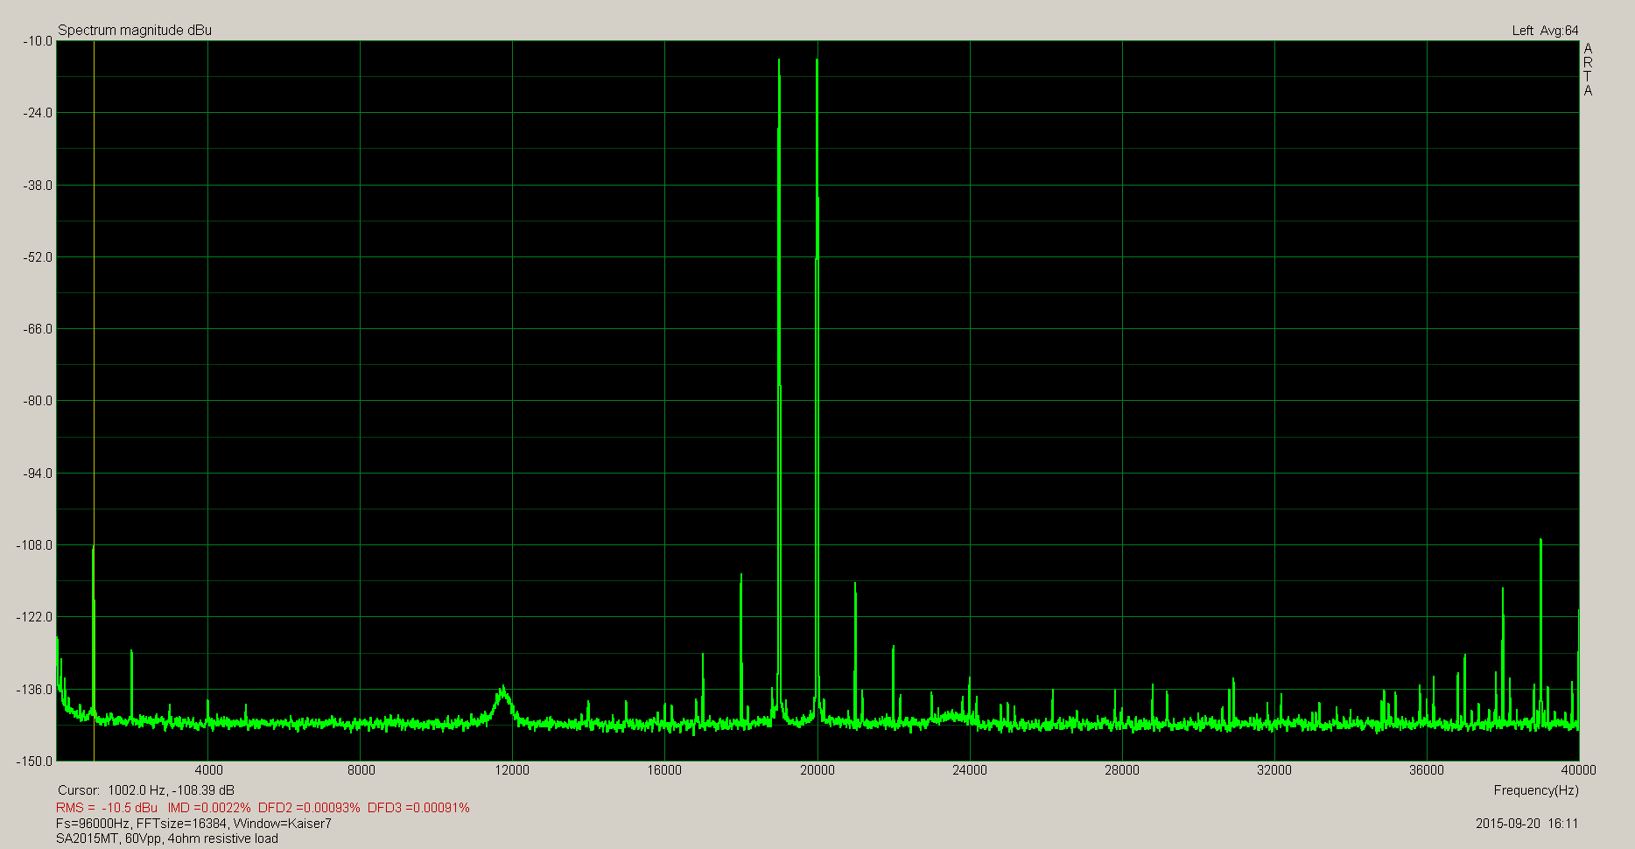The width and height of the screenshot is (1635, 849).
Task: Select the red "DFD2 =0.00093%" value
Action: pos(309,808)
